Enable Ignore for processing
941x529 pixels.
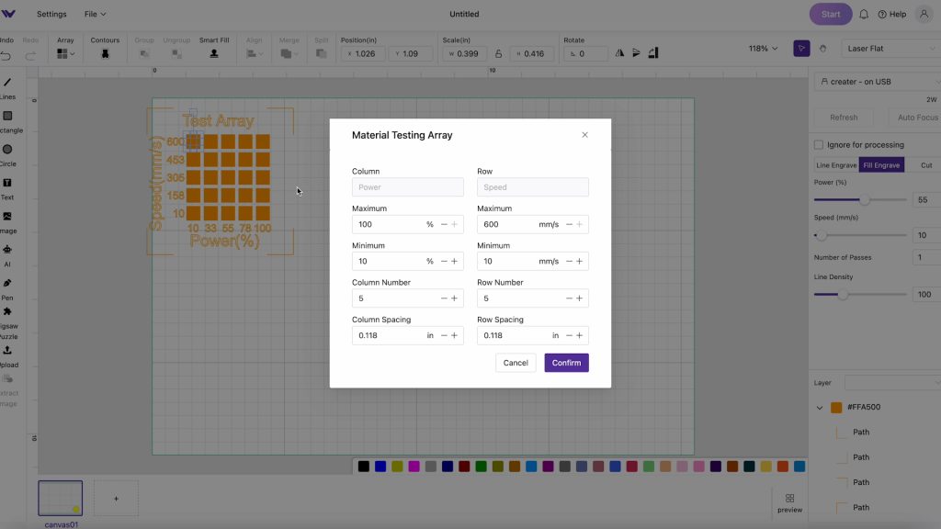coord(818,144)
